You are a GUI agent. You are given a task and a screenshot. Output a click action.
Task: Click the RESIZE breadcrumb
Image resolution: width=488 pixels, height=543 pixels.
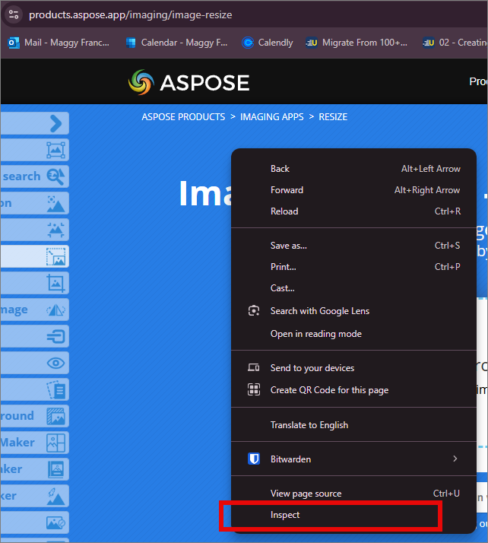click(x=333, y=116)
